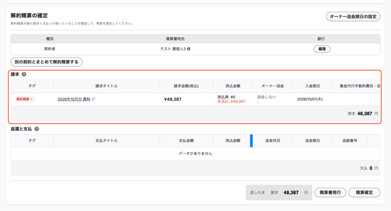Click the 消込済: ¥0 text
391x211 pixels.
pyautogui.click(x=226, y=97)
